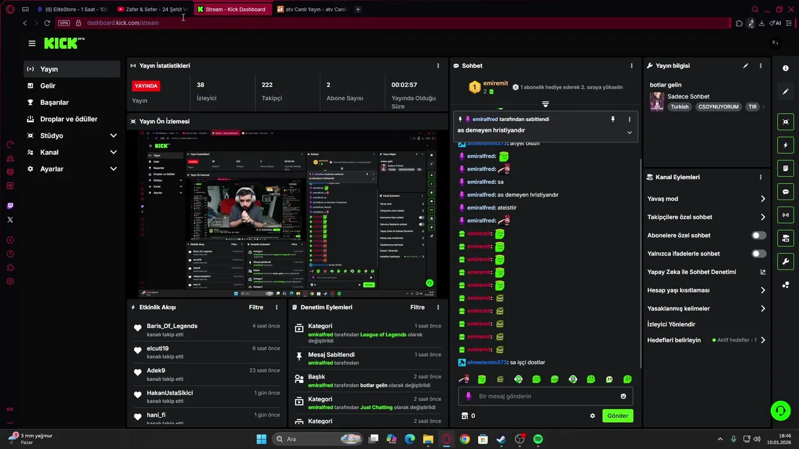This screenshot has width=799, height=449.
Task: Click the pencil edit icon in the right toolbar
Action: click(x=785, y=92)
